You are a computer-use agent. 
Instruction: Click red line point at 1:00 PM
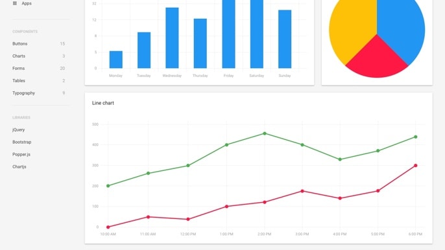(226, 207)
